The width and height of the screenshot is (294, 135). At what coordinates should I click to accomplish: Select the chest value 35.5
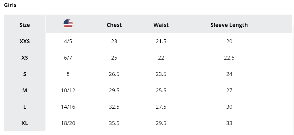click(114, 123)
